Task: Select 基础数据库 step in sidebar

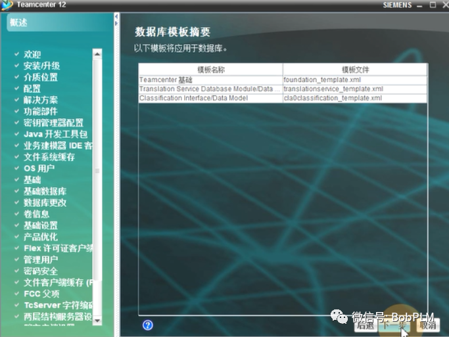Action: [45, 191]
